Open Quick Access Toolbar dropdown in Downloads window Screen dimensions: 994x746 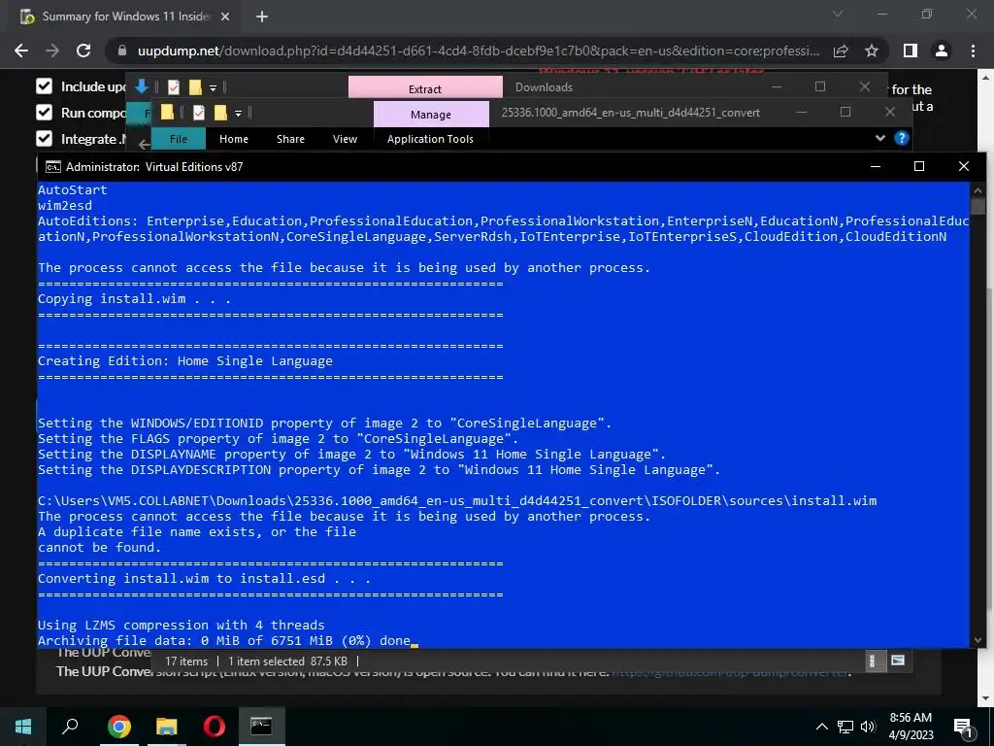click(213, 87)
